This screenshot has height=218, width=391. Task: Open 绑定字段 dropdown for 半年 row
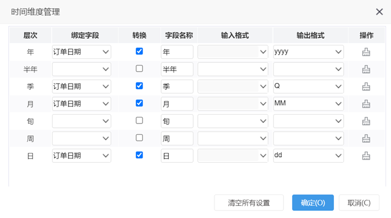(82, 69)
